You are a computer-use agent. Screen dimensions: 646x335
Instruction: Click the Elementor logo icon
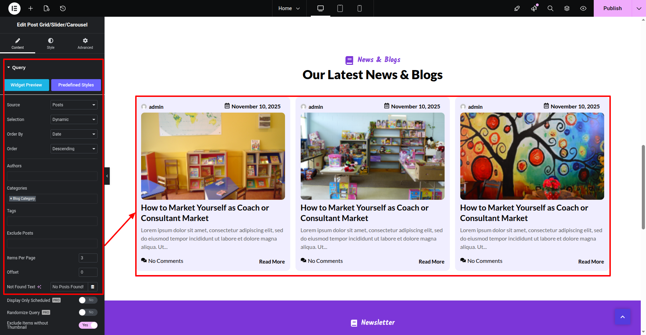click(14, 8)
